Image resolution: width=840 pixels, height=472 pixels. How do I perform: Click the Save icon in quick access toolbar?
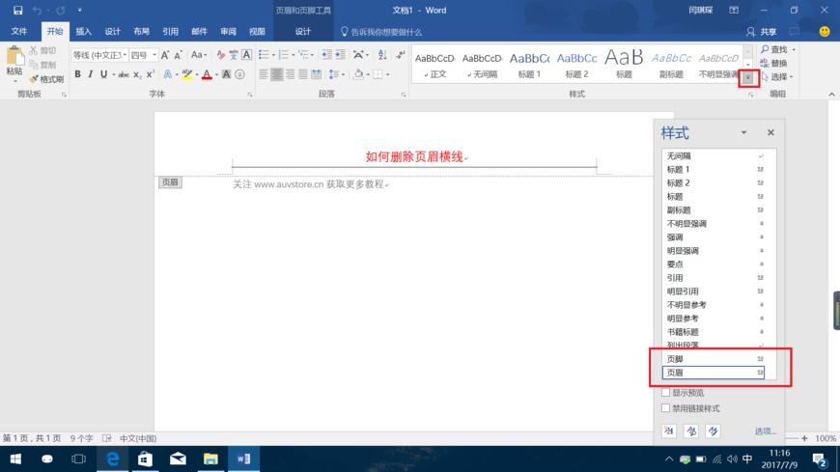click(17, 11)
